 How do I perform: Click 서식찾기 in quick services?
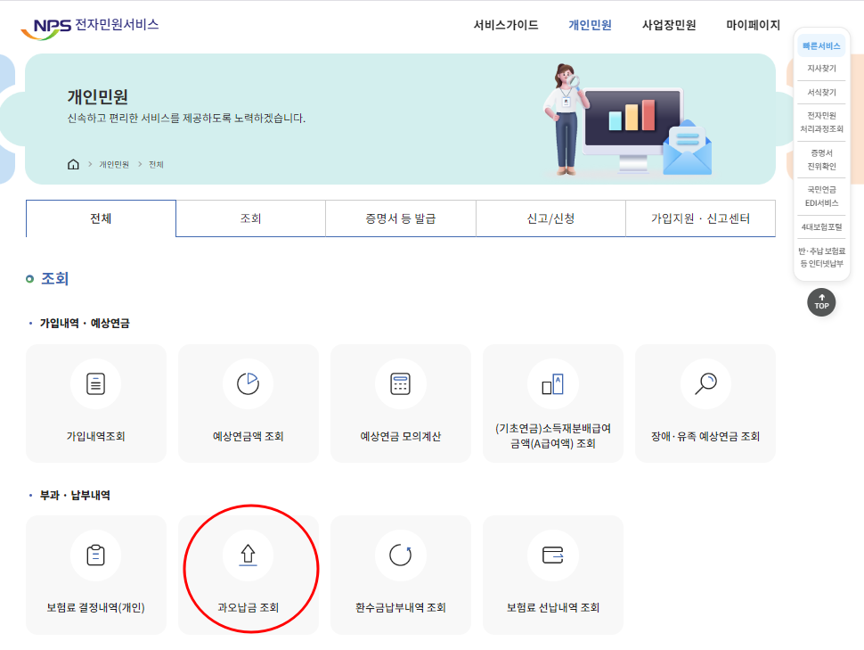(821, 92)
